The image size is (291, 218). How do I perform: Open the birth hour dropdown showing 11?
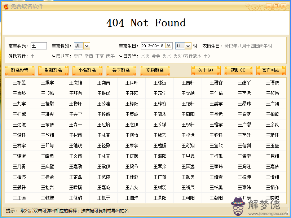coord(188,46)
